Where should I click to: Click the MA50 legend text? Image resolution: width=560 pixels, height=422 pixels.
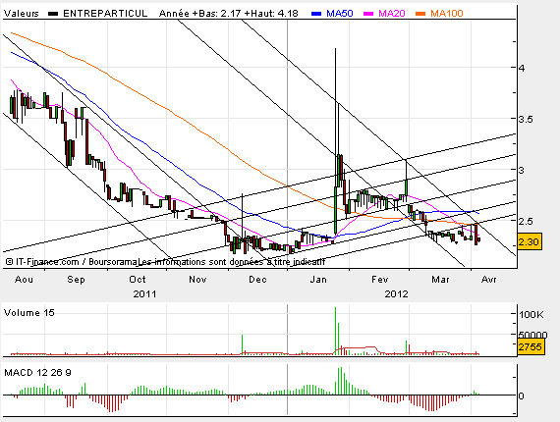pos(340,14)
